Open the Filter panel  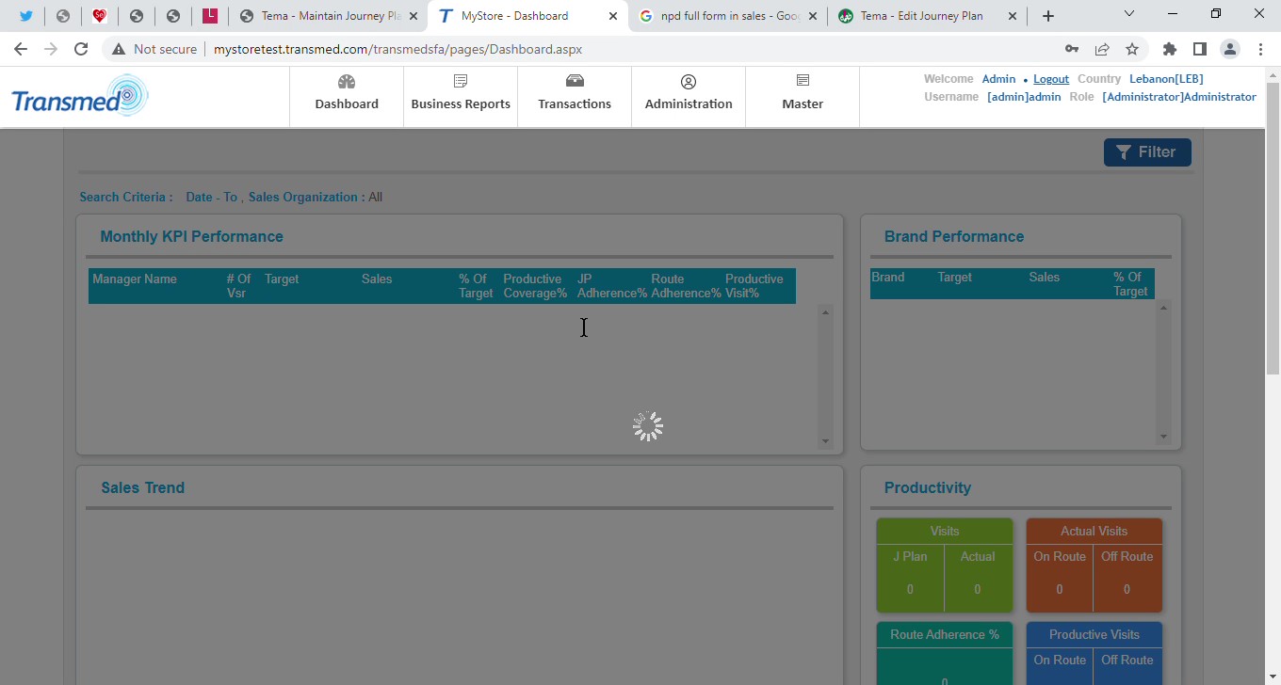(x=1146, y=152)
